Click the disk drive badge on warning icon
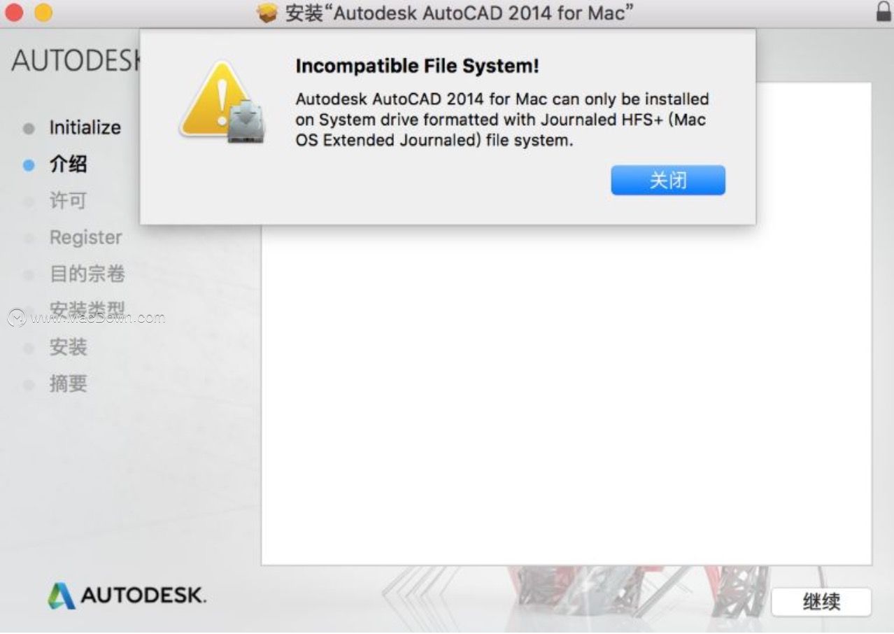Screen dimensions: 894x634 tap(245, 123)
